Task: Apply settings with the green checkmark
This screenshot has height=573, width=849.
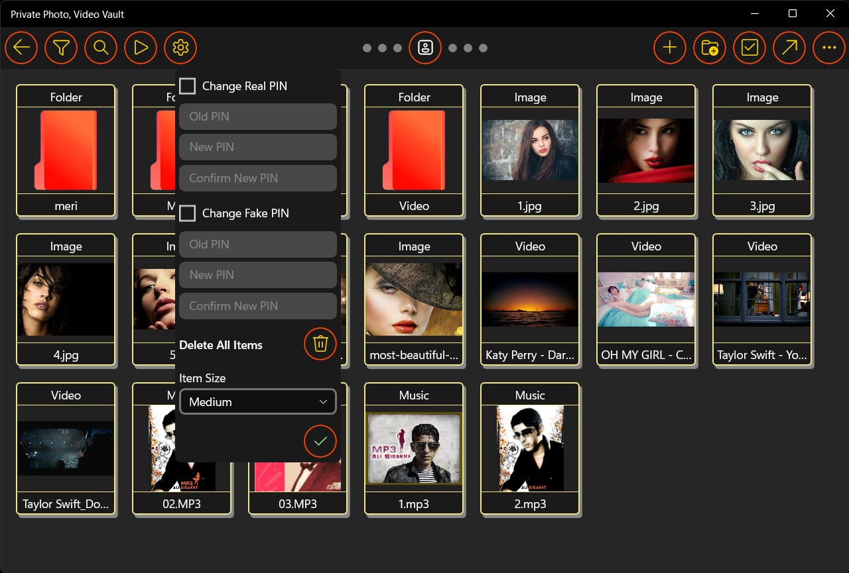Action: click(320, 441)
